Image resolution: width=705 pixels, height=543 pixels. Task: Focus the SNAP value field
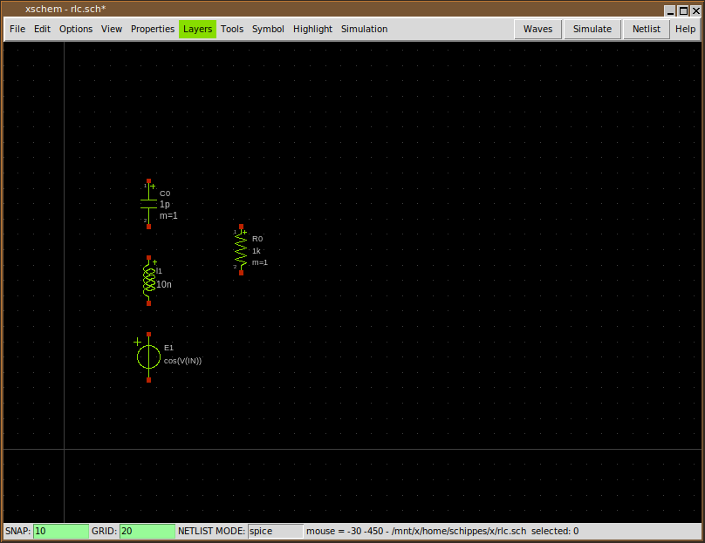pos(61,531)
